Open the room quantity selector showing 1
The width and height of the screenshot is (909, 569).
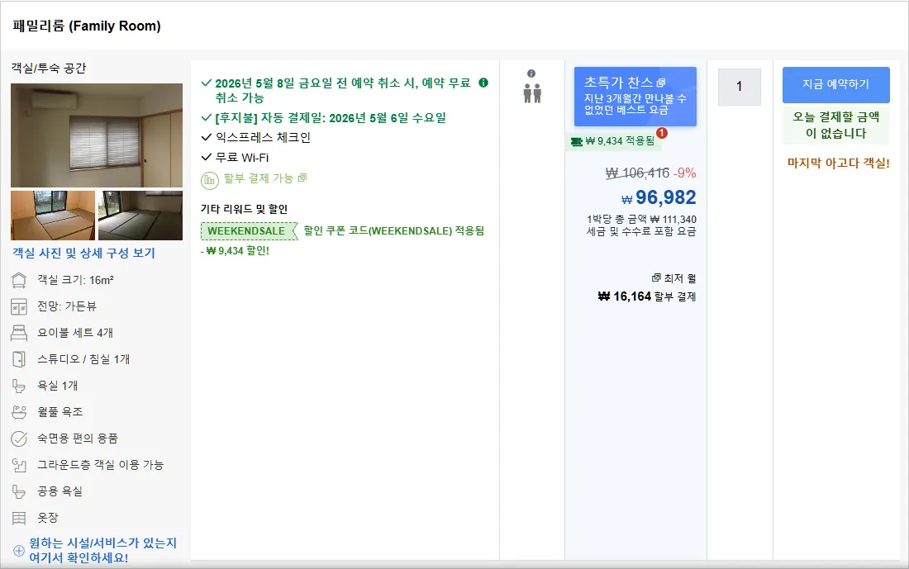(739, 87)
